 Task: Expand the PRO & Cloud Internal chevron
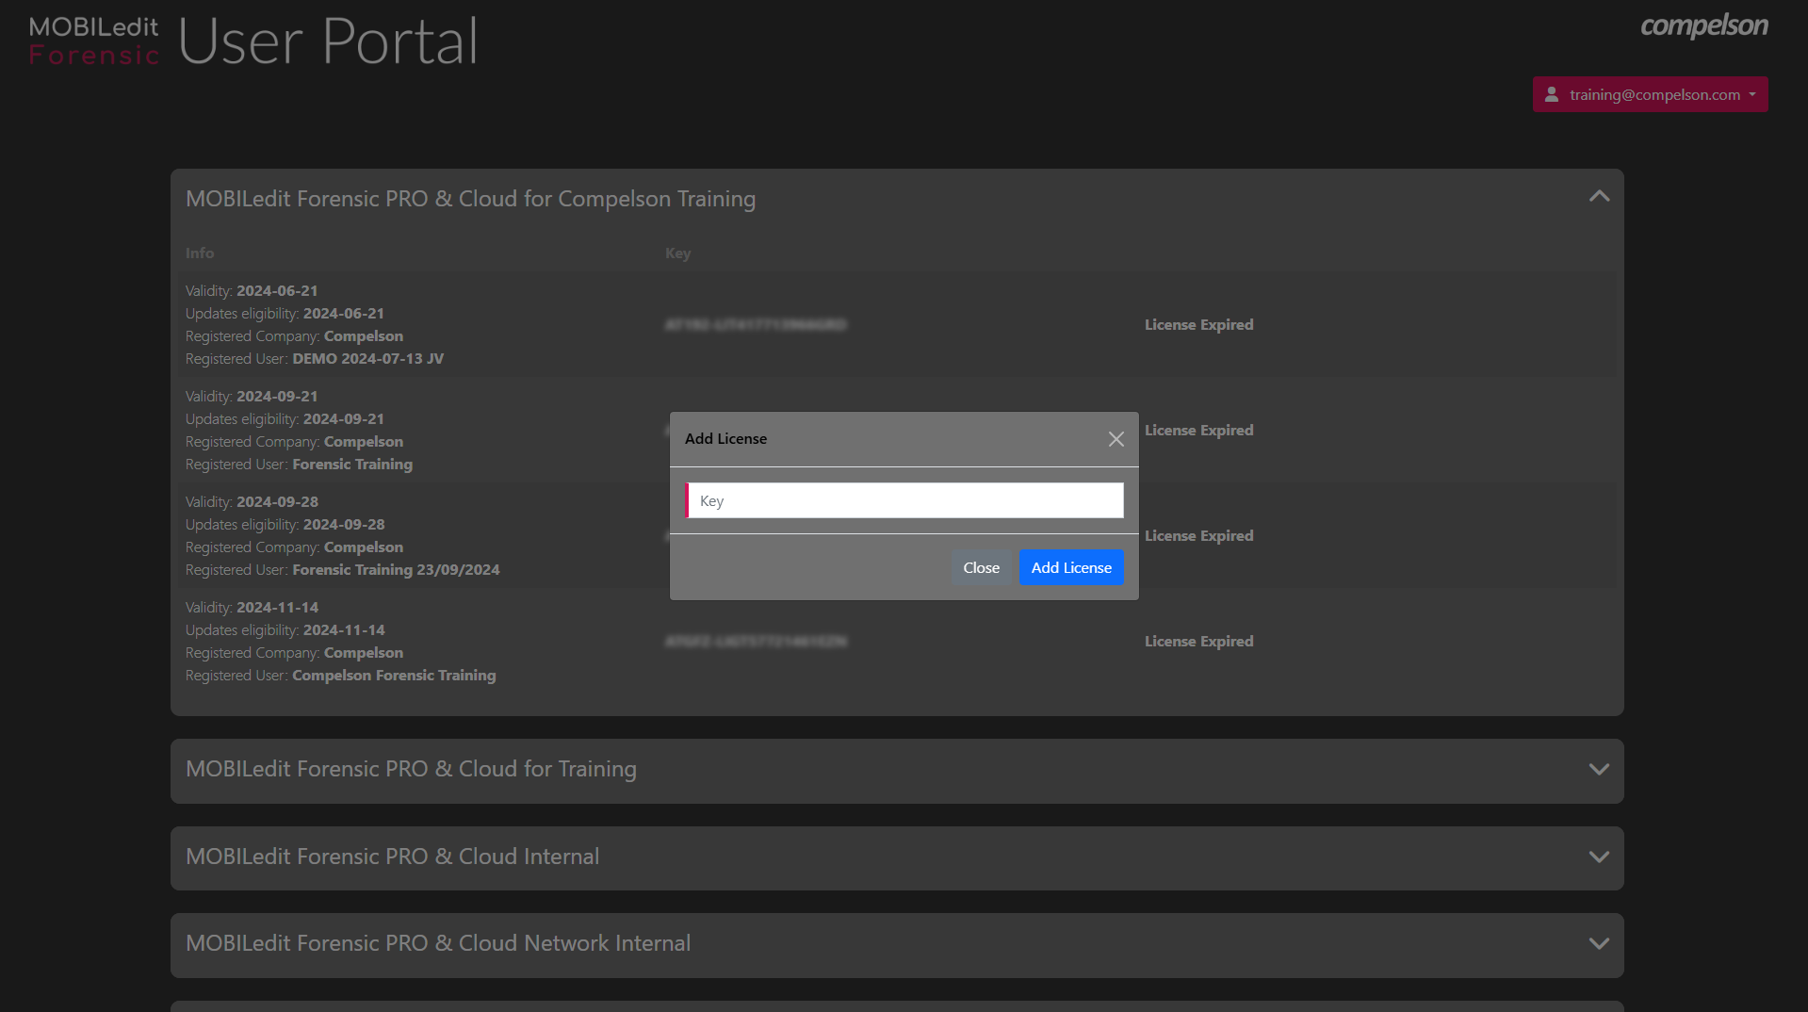(1598, 857)
